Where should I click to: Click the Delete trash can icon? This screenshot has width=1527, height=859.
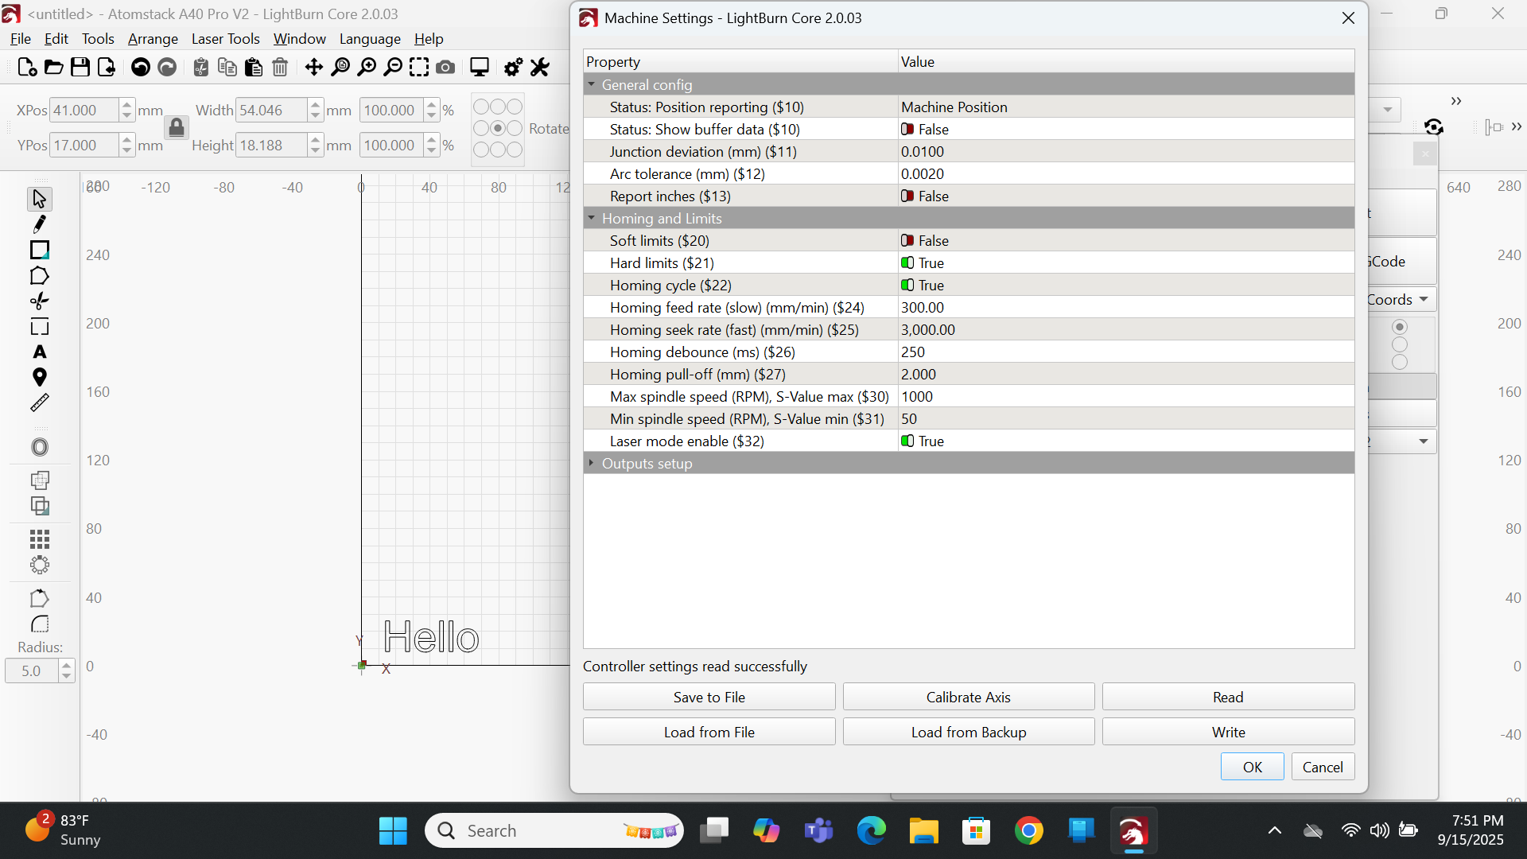click(280, 68)
